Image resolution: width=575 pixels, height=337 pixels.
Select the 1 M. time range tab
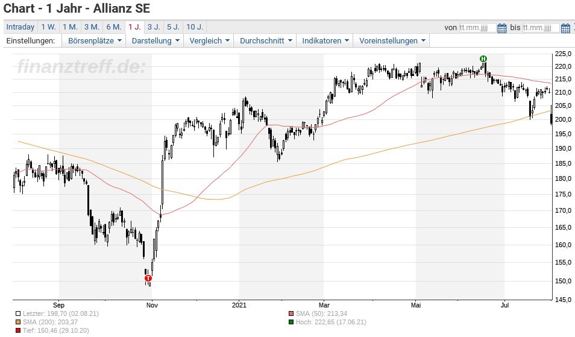pos(70,27)
